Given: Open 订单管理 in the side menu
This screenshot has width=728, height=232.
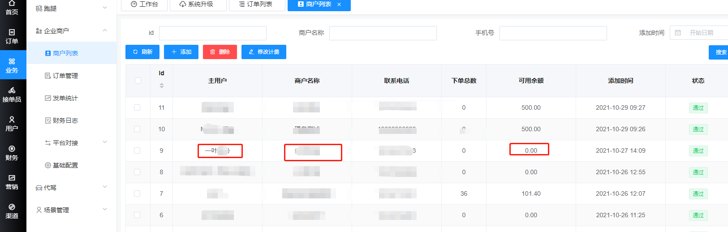Looking at the screenshot, I should click(72, 75).
